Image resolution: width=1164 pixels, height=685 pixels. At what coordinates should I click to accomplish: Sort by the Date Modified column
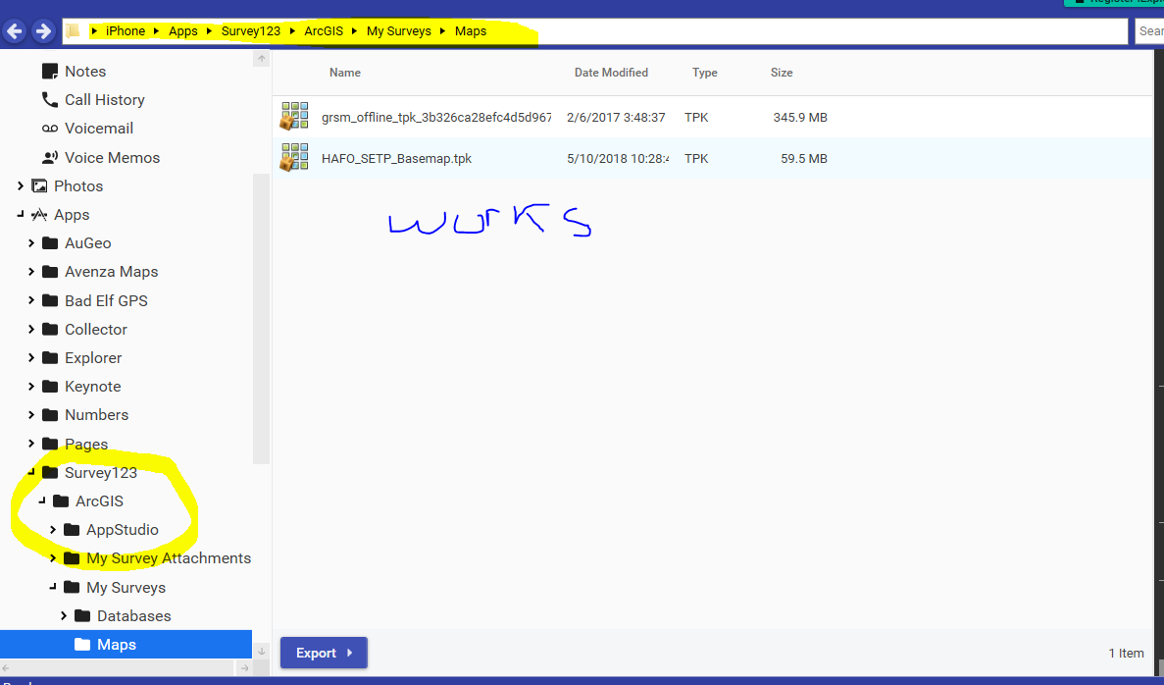coord(611,73)
